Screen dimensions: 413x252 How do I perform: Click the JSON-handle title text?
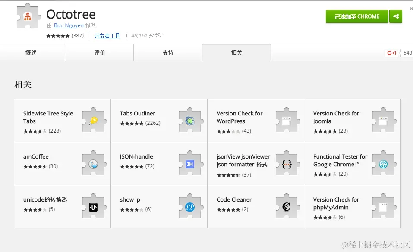136,156
